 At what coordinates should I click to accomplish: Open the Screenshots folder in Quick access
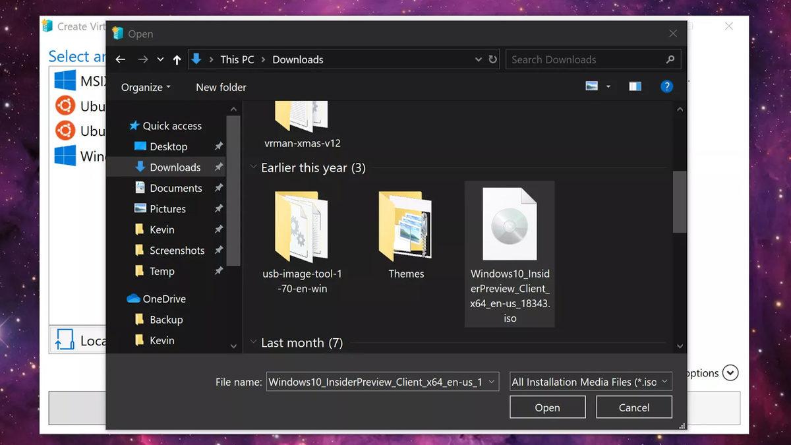177,250
